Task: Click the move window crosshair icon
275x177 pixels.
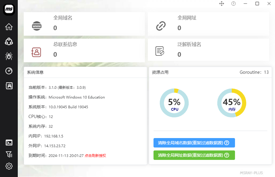Action: click(221, 4)
